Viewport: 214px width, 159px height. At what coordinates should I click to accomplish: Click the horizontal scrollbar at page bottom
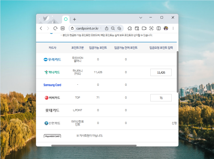[94, 145]
